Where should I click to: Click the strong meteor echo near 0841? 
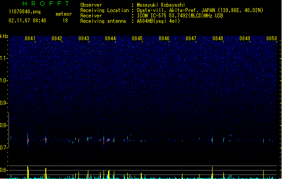pyautogui.click(x=28, y=141)
